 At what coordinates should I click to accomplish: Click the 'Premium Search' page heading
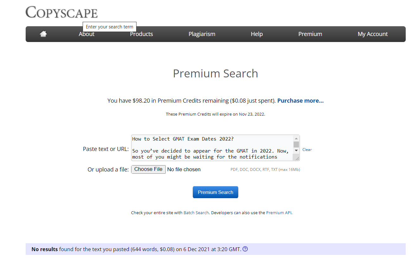[215, 73]
